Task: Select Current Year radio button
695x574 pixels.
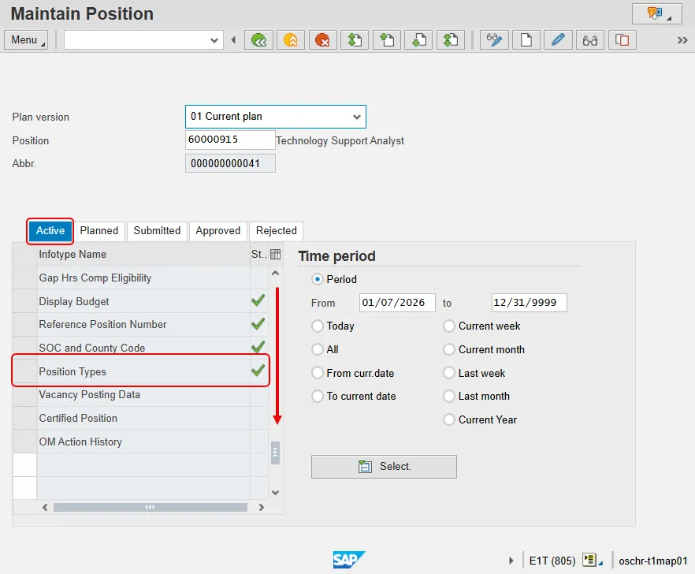Action: 449,419
